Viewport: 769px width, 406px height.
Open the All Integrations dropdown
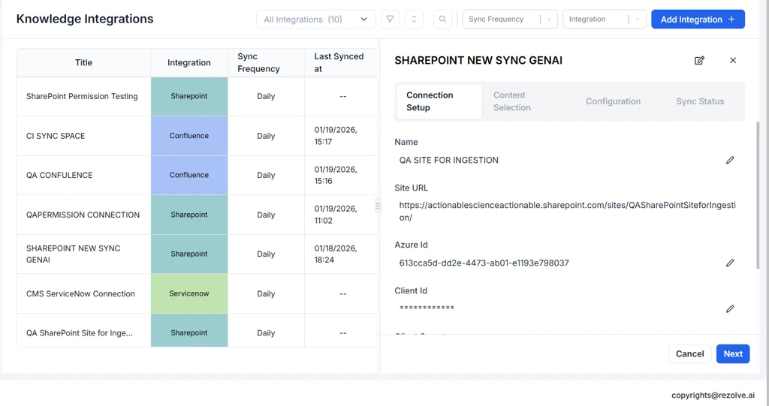pyautogui.click(x=315, y=20)
